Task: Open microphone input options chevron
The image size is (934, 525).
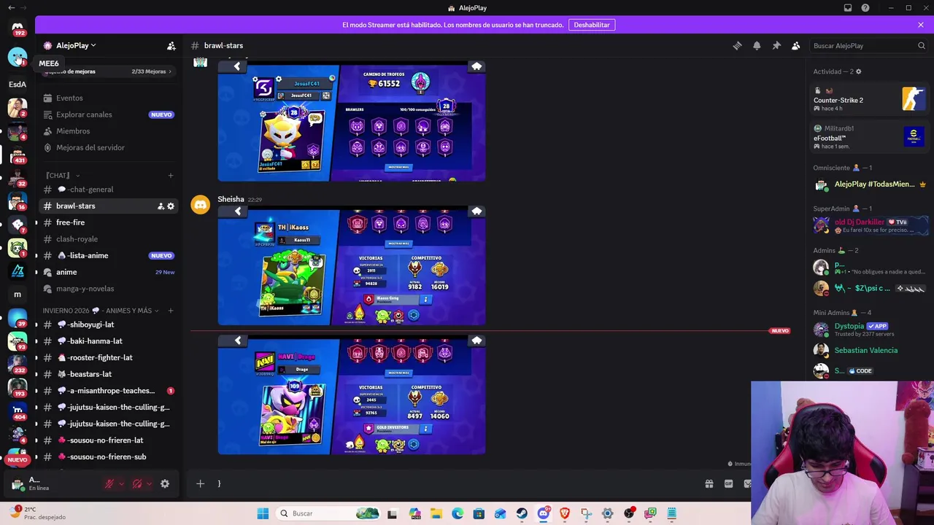Action: [121, 483]
